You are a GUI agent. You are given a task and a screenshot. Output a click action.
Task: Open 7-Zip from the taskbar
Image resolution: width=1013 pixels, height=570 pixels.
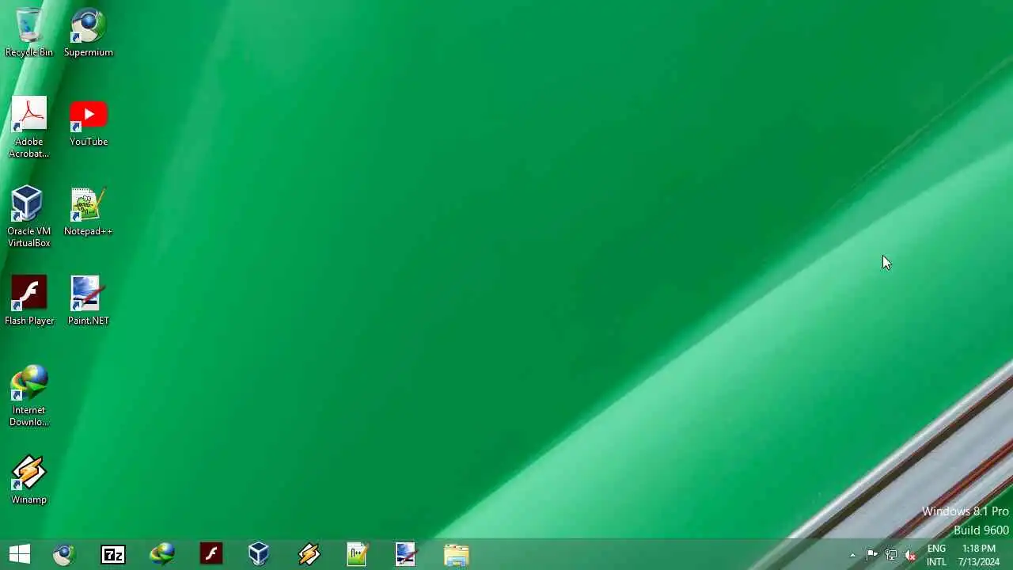pos(113,554)
